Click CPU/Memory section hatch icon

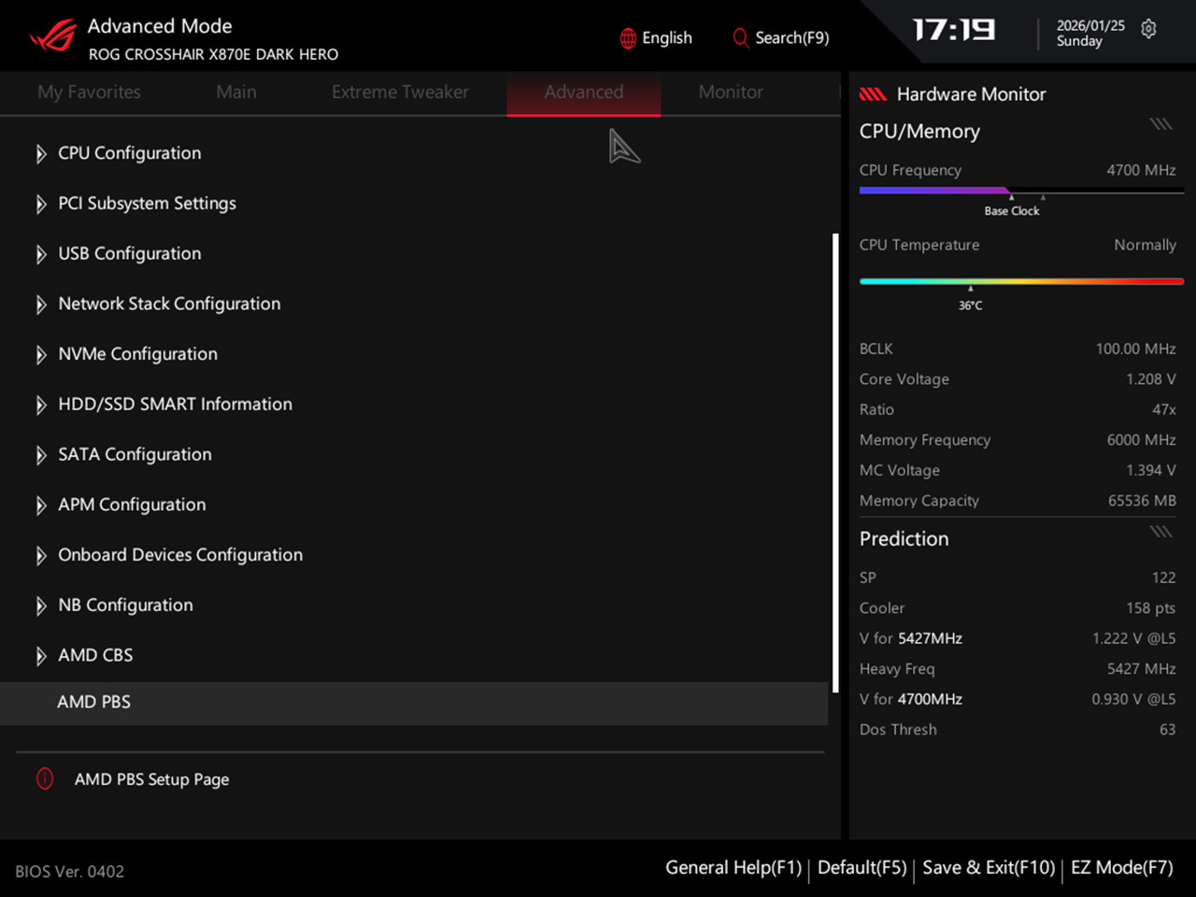coord(1160,124)
